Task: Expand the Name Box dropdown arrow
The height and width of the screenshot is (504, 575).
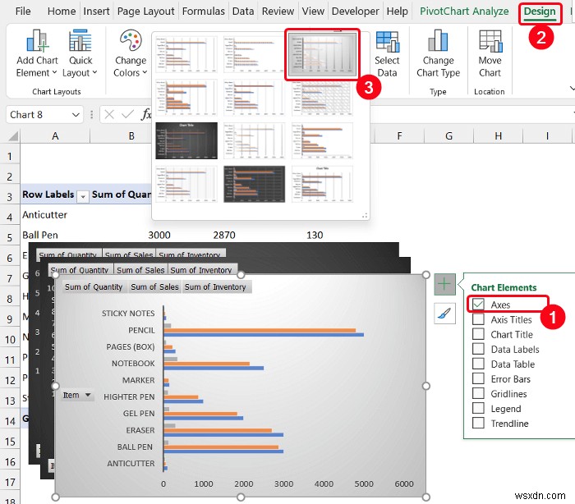Action: point(76,115)
